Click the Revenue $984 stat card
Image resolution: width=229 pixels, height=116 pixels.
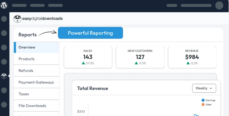tap(192, 57)
